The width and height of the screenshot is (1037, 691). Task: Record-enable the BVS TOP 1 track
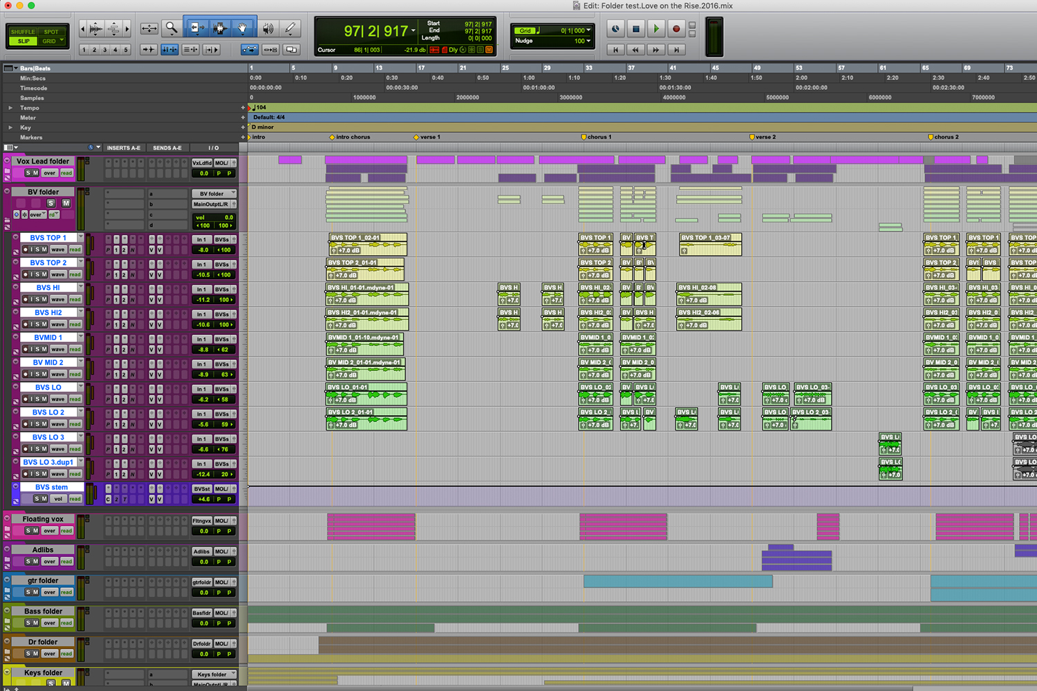tap(25, 249)
